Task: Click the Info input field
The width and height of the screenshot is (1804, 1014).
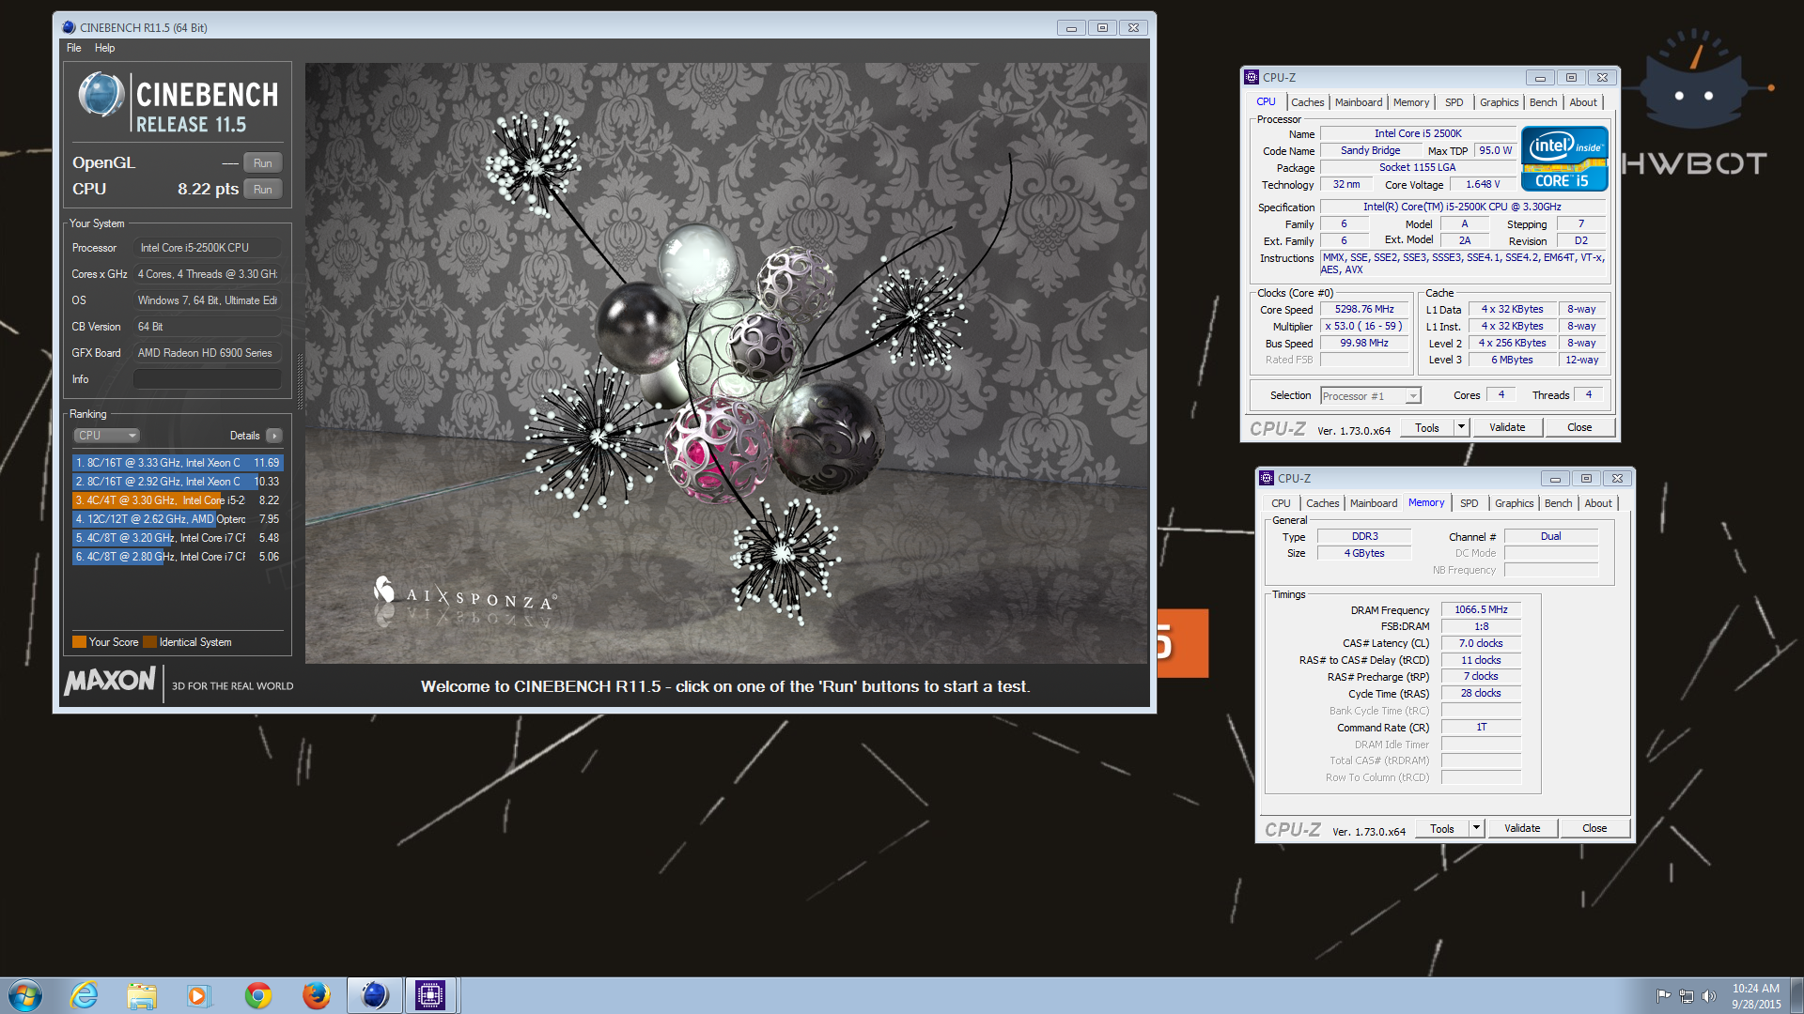Action: [207, 379]
